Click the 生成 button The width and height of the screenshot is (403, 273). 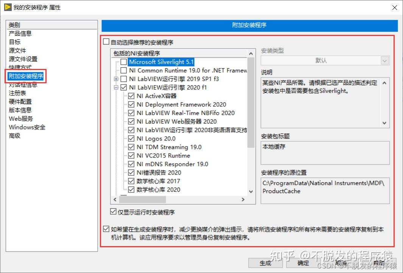click(x=265, y=263)
